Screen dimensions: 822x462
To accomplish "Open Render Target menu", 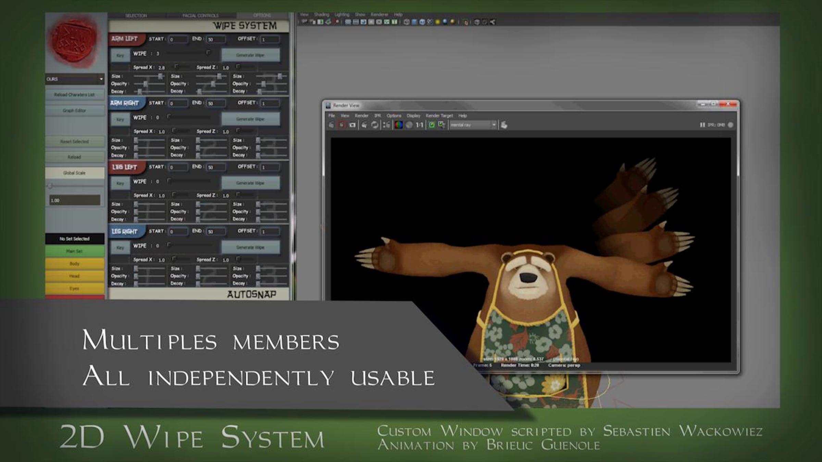I will pos(439,116).
